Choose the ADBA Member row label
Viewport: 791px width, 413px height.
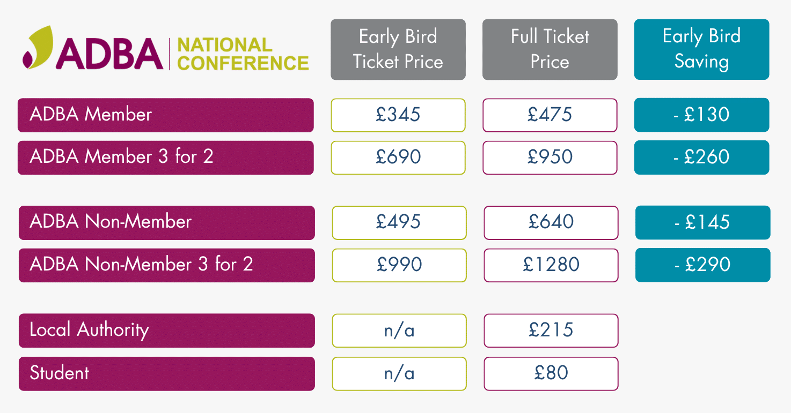point(165,115)
